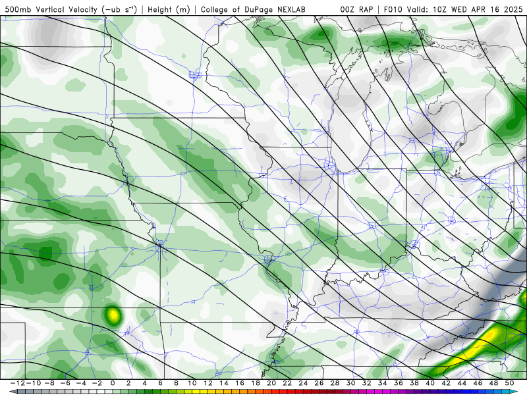Click the '0' color scale label
The height and width of the screenshot is (395, 527).
pos(113,383)
